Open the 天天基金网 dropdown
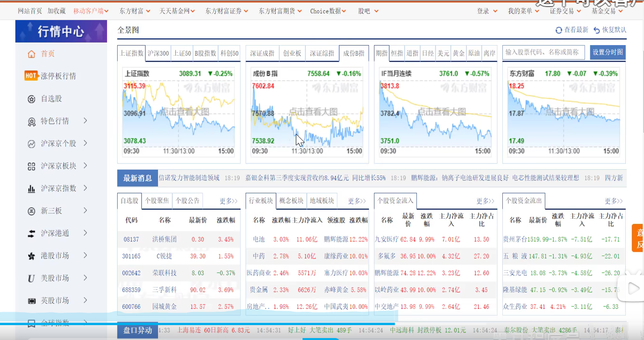 [x=178, y=11]
